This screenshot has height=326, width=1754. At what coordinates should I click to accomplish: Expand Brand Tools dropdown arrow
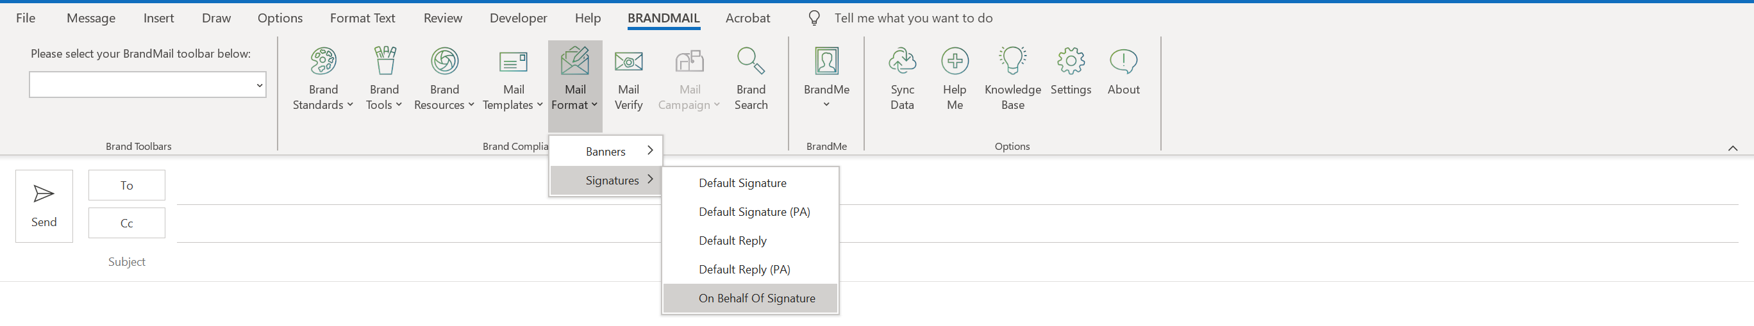click(x=399, y=105)
